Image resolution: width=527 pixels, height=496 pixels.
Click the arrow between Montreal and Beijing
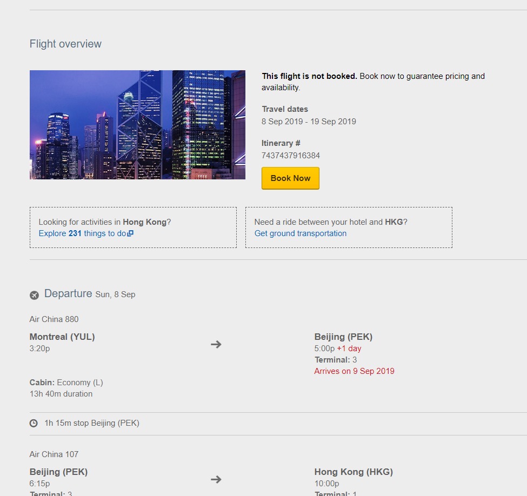pos(216,344)
